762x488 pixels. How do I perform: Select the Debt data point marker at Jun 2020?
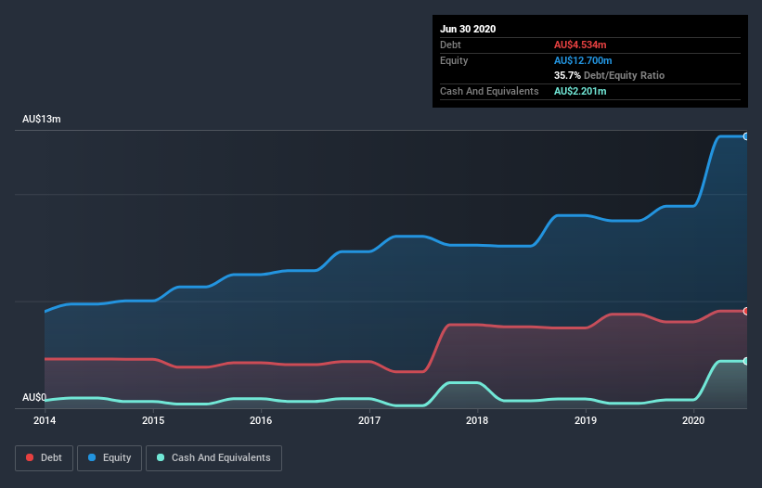(x=745, y=311)
